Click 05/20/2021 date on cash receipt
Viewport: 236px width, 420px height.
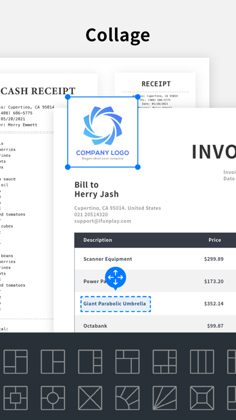coord(13,119)
